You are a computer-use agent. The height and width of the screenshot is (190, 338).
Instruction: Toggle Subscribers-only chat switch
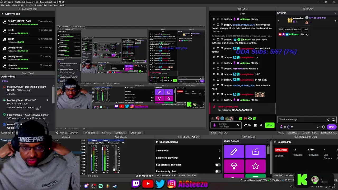click(x=217, y=165)
